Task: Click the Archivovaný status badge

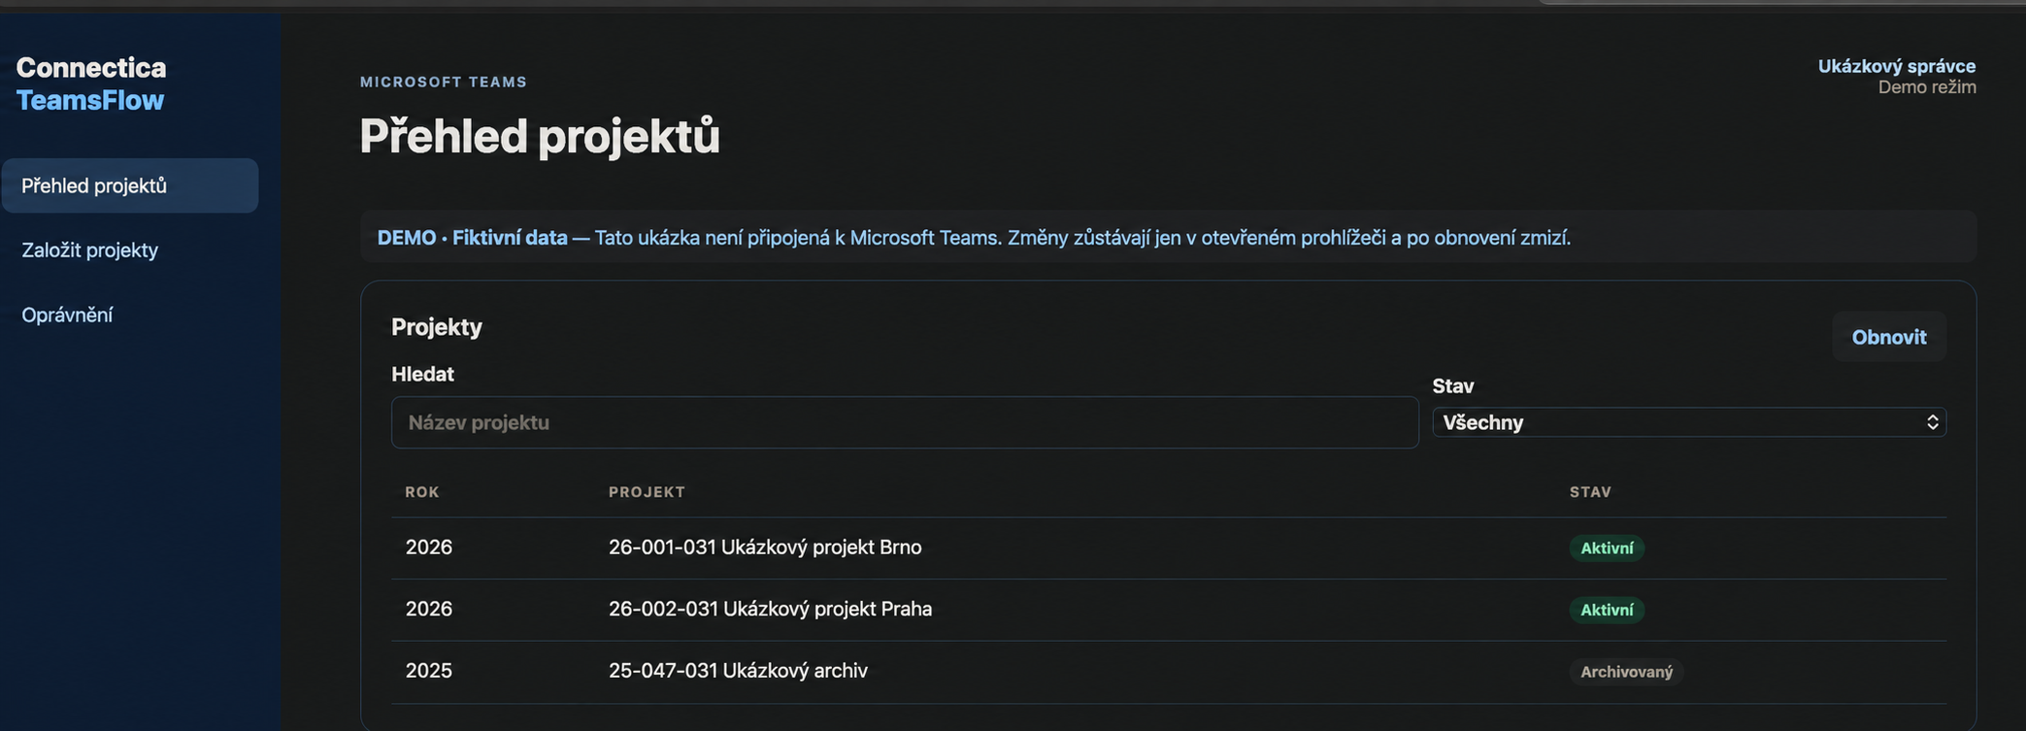Action: pos(1626,672)
